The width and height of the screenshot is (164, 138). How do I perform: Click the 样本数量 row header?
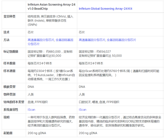(9, 63)
